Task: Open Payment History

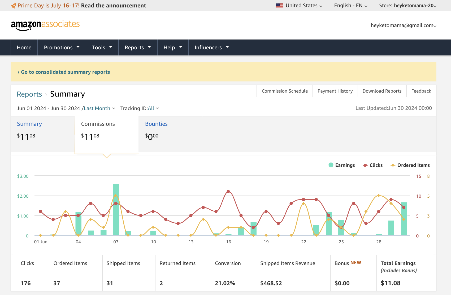Action: click(335, 91)
